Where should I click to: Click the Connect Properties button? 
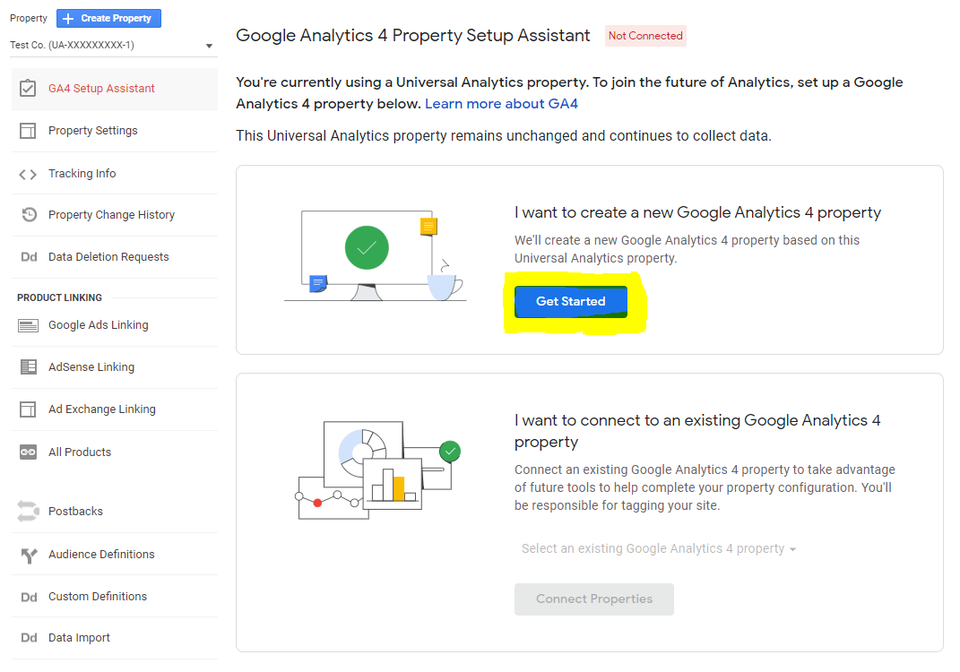(593, 599)
